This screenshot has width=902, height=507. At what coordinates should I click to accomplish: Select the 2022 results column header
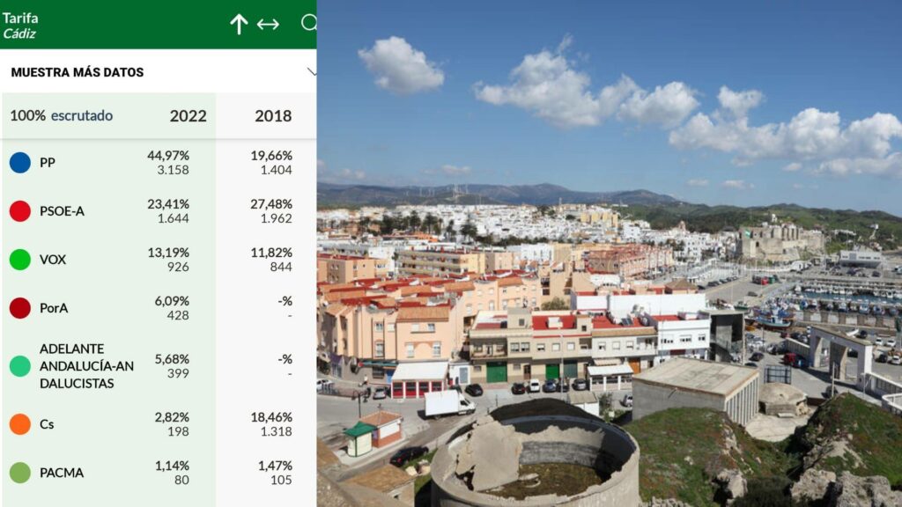(188, 116)
